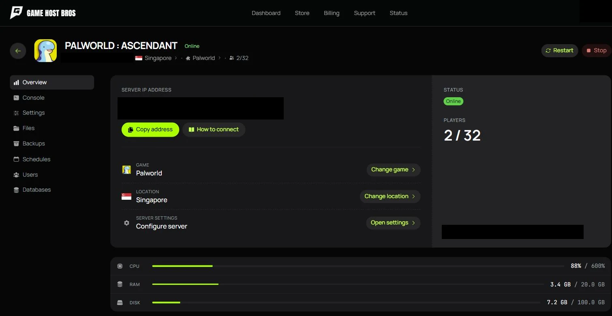Click the RAM icon in resource panel
This screenshot has height=316, width=612.
point(120,284)
